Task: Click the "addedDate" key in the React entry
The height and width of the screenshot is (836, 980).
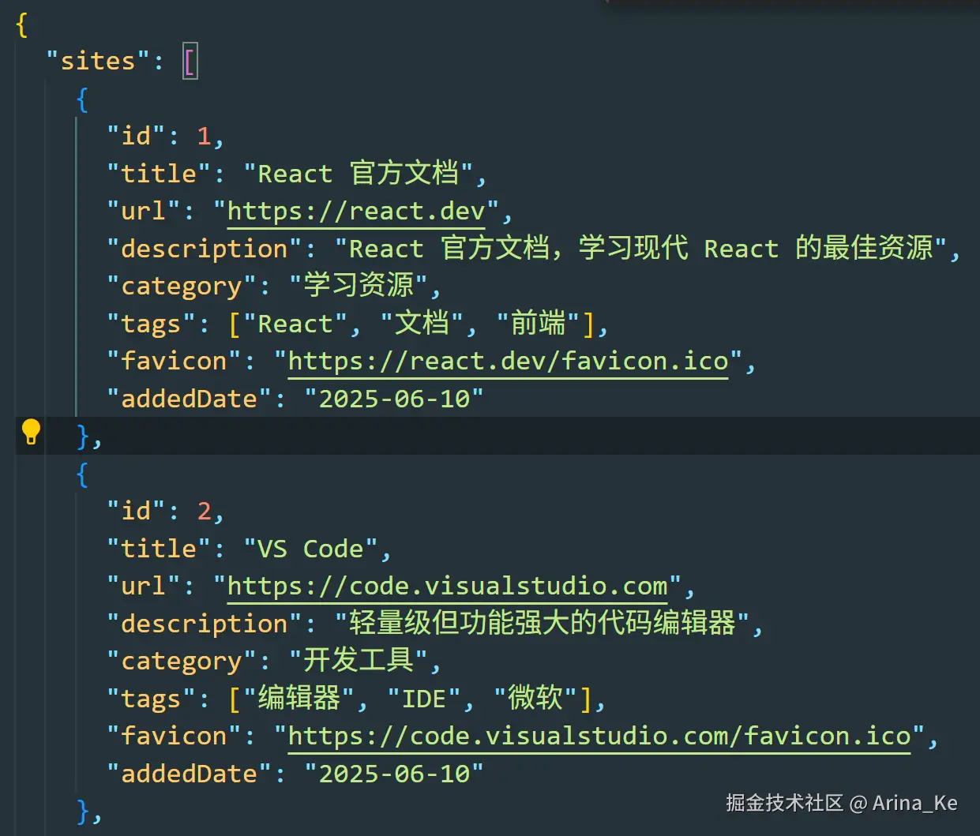Action: (x=190, y=399)
